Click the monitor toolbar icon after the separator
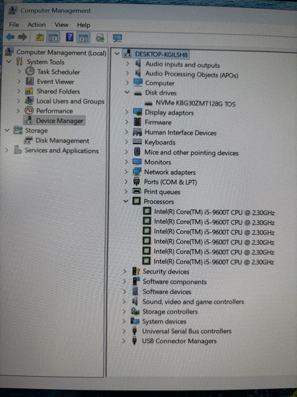Viewport: 297px width, 397px height. [x=118, y=38]
